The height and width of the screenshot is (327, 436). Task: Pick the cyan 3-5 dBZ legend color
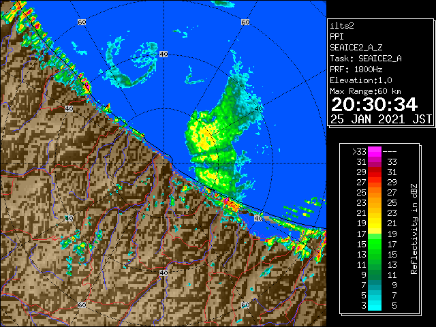[375, 305]
